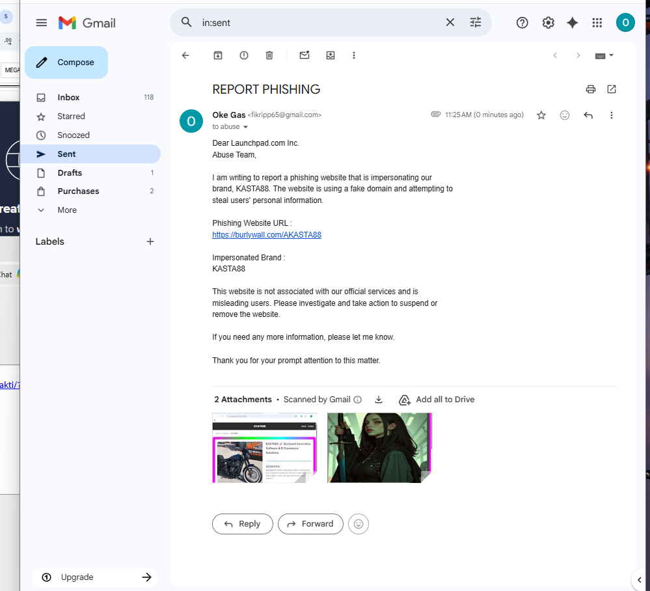Click the search magnifier icon
The width and height of the screenshot is (650, 591).
pyautogui.click(x=187, y=22)
